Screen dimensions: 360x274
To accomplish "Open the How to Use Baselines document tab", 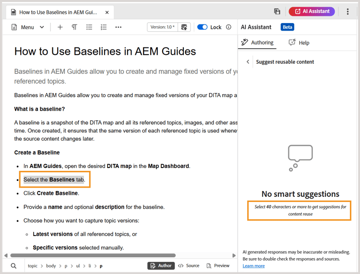I will coord(60,12).
